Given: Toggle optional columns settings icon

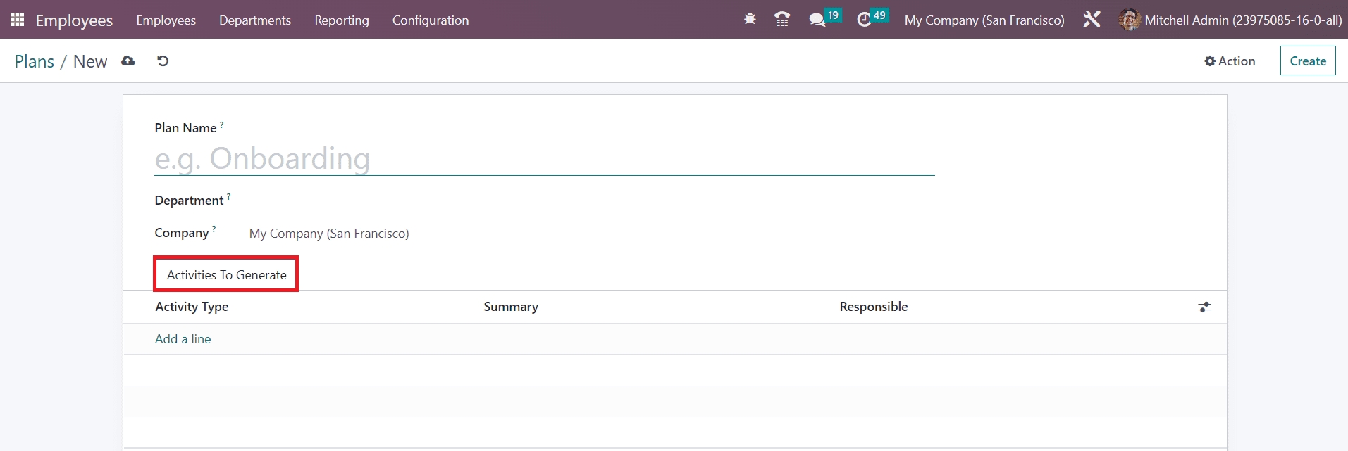Looking at the screenshot, I should [x=1204, y=307].
